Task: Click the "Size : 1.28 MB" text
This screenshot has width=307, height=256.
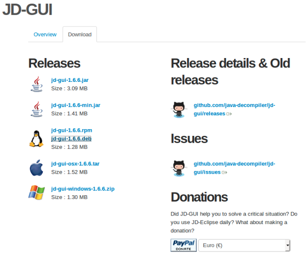Action: [69, 147]
